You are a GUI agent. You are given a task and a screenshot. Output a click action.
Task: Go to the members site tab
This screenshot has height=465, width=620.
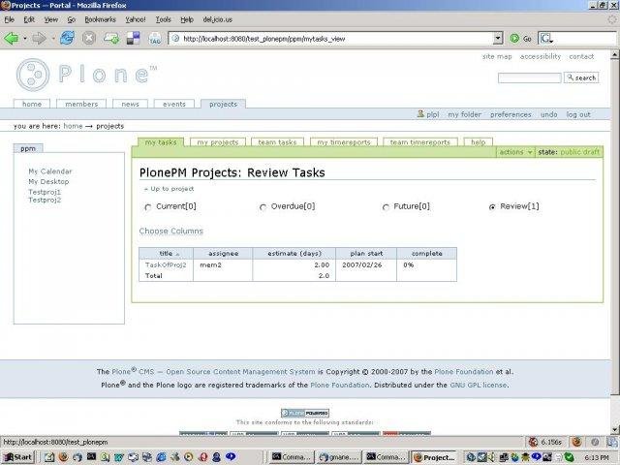[x=81, y=104]
